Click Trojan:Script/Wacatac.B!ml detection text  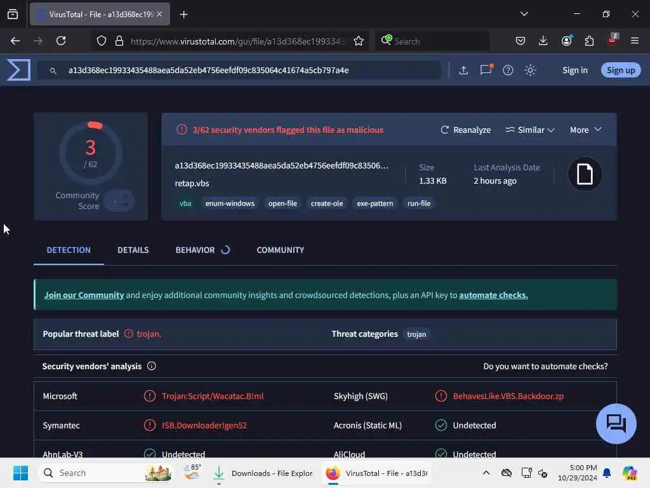tap(213, 396)
